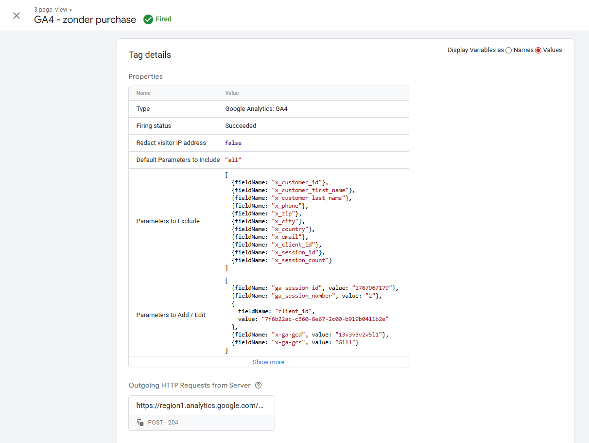Click the stacked icon beside POST - 204
This screenshot has width=589, height=443.
click(x=140, y=423)
